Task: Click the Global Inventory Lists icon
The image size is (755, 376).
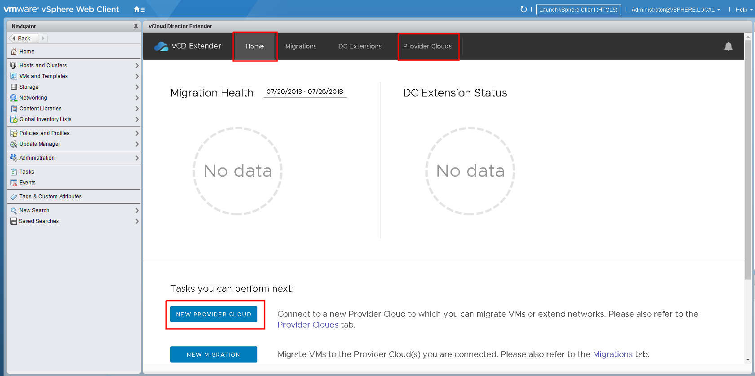Action: pyautogui.click(x=13, y=119)
